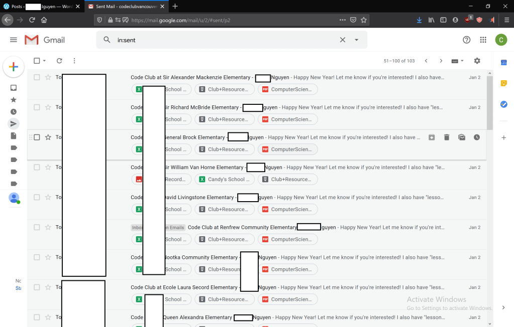Open the ComputerScien PDF attachment in first email

click(x=288, y=89)
